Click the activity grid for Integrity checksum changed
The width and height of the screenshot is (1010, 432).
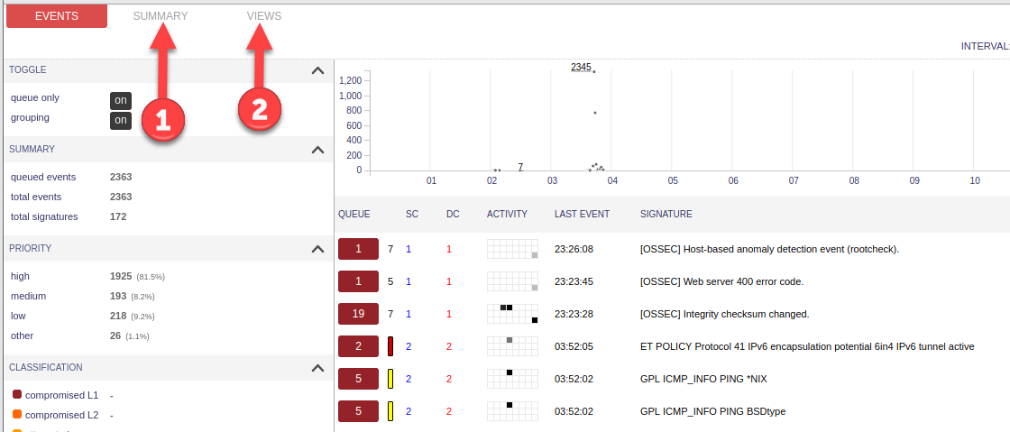coord(512,314)
